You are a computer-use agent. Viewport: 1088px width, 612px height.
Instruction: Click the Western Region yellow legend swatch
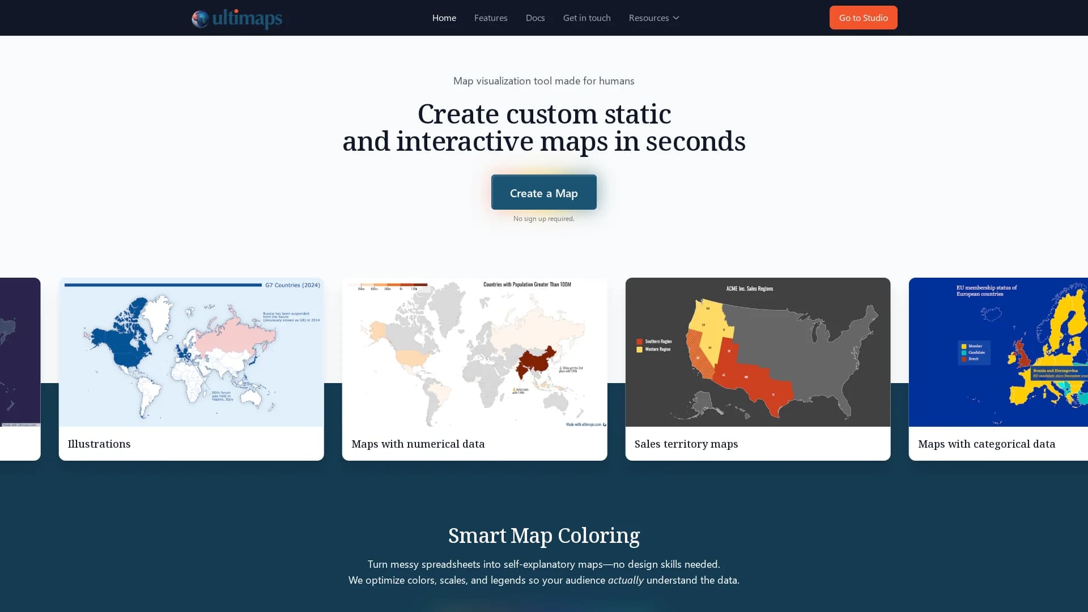pyautogui.click(x=639, y=350)
